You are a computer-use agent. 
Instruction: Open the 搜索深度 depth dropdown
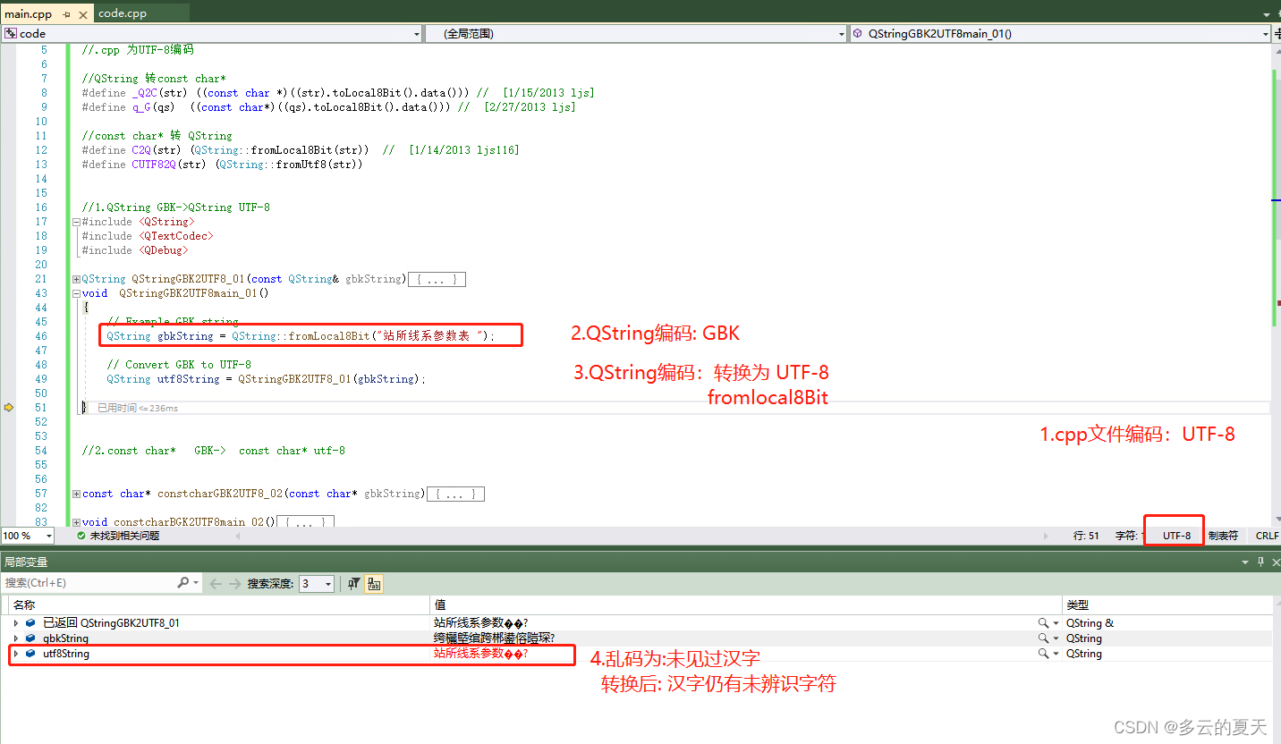(x=329, y=583)
